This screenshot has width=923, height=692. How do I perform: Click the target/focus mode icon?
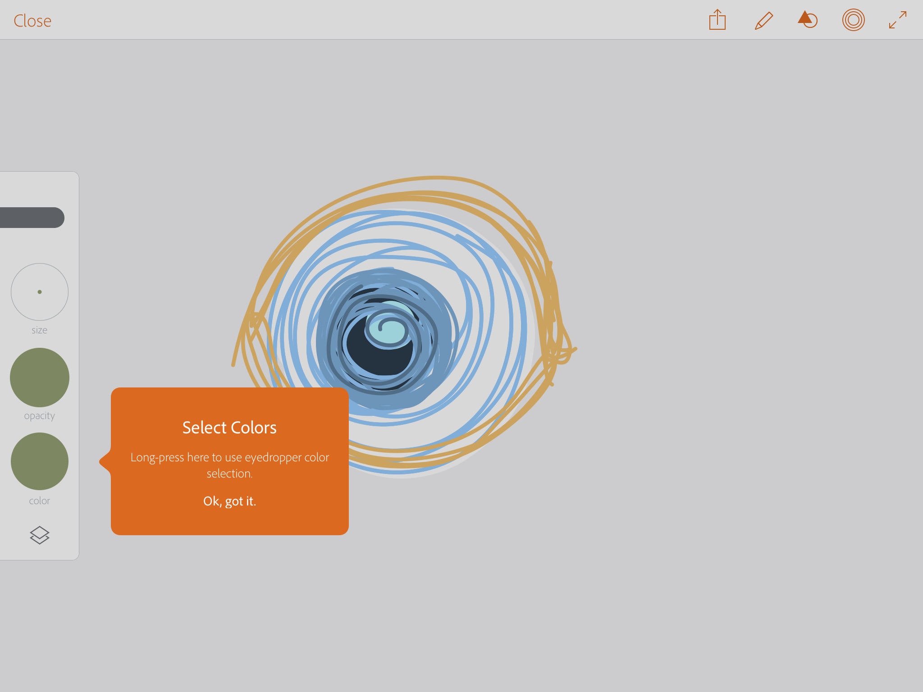click(x=854, y=19)
